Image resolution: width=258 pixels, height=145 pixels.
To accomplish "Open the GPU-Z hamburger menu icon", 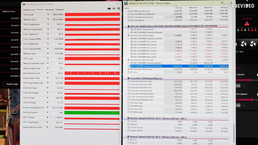I will click(118, 9).
